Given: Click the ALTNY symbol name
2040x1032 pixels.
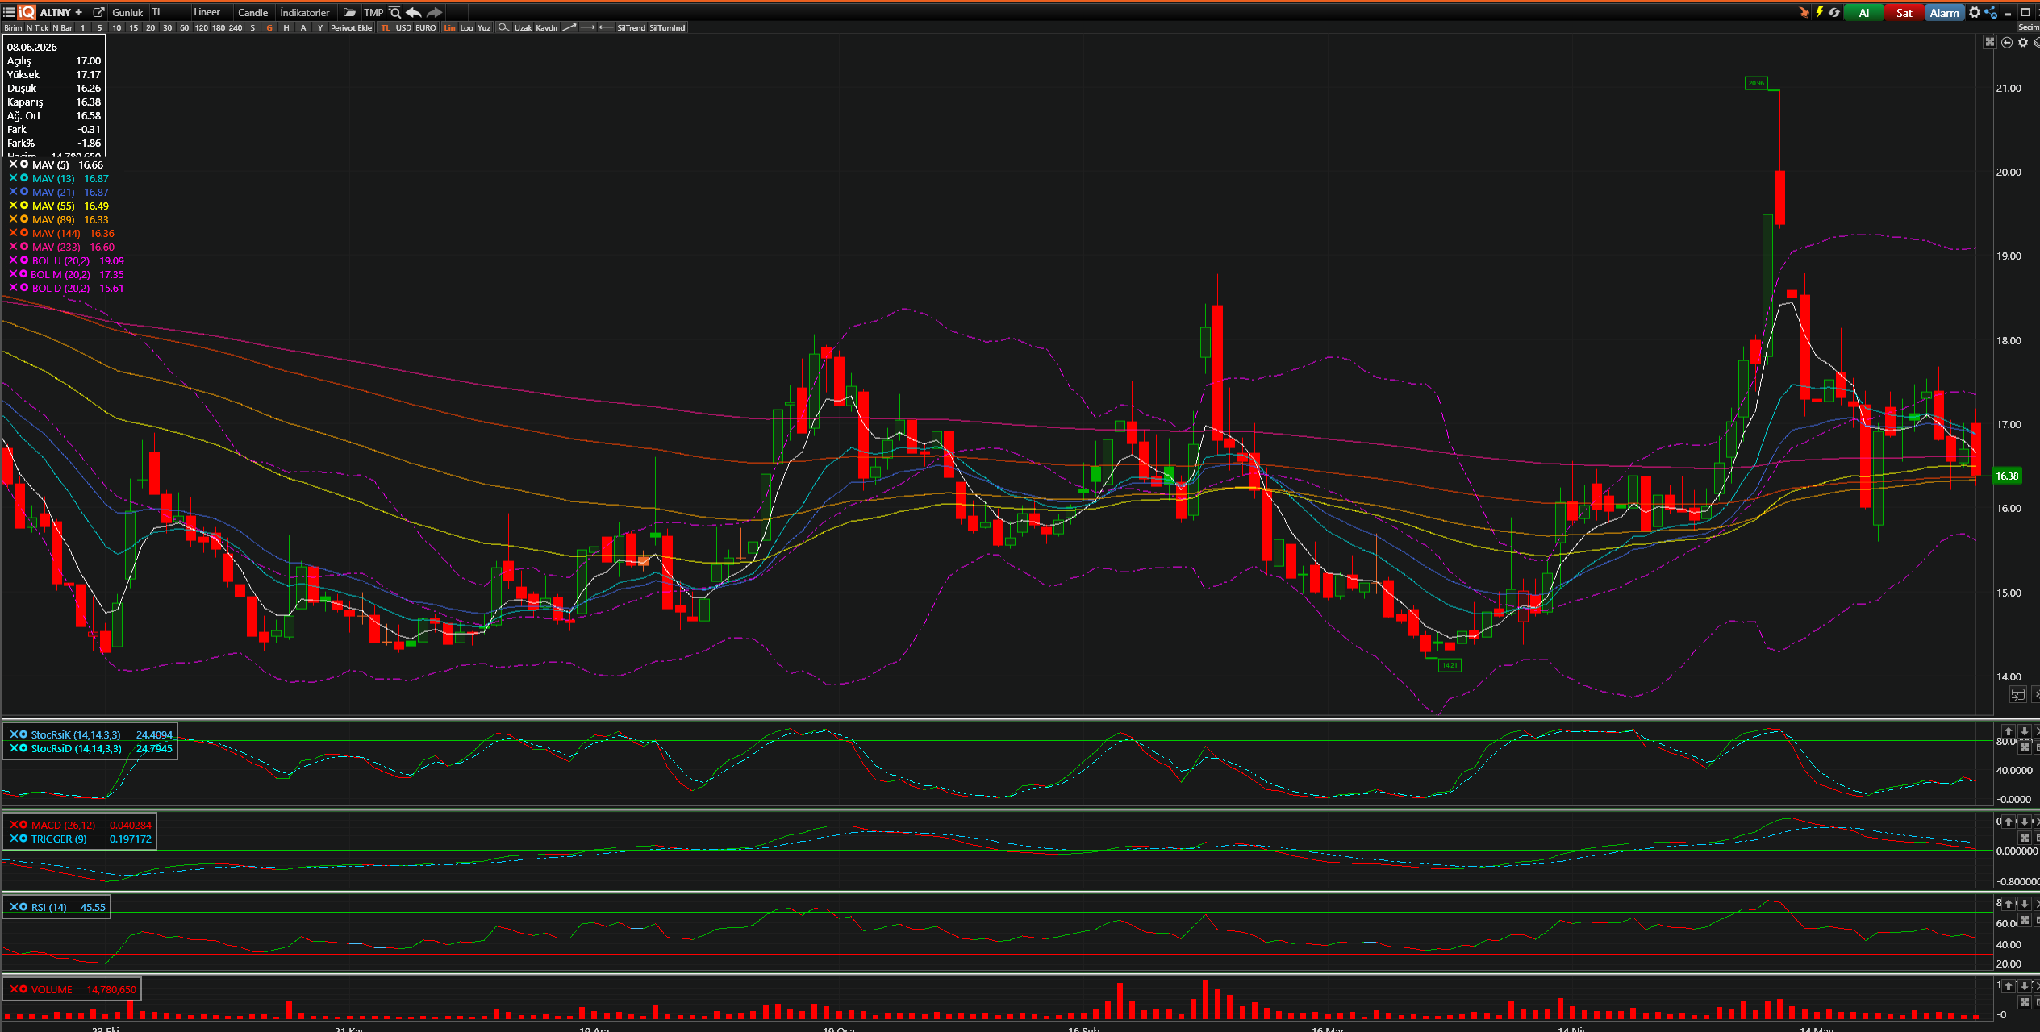Looking at the screenshot, I should tap(56, 12).
